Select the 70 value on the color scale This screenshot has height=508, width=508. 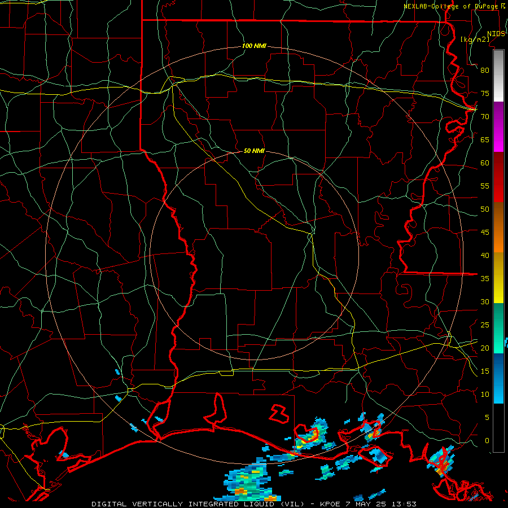(485, 117)
